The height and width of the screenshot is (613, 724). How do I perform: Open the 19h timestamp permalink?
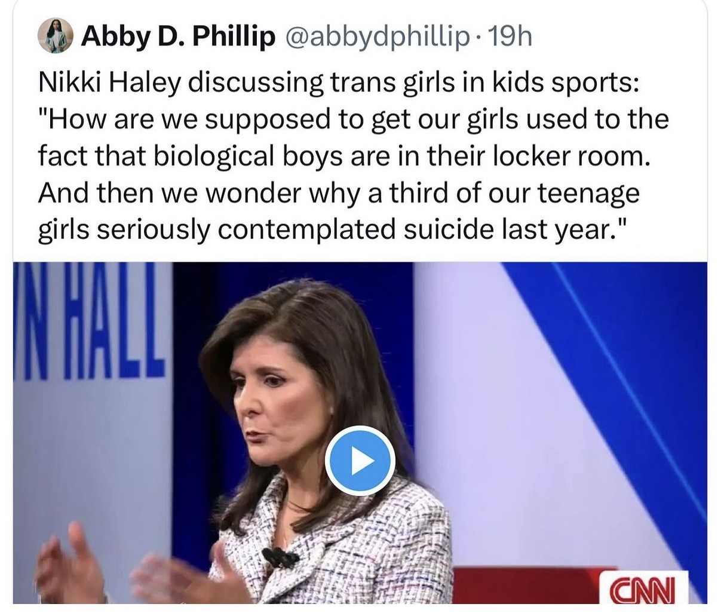(x=510, y=37)
